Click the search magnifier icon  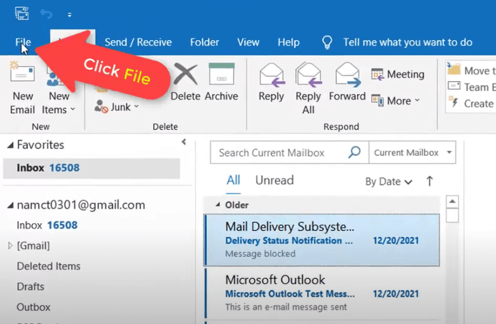click(355, 153)
